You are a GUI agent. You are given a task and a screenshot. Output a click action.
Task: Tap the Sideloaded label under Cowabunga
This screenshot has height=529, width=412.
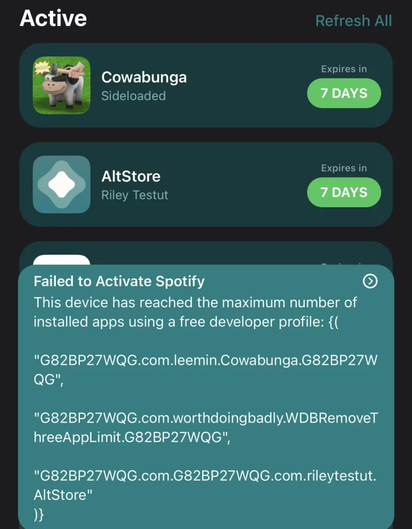(x=133, y=96)
